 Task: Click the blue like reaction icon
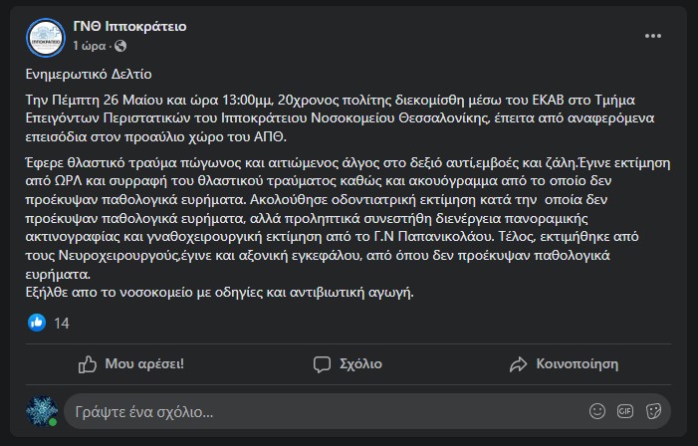coord(37,323)
